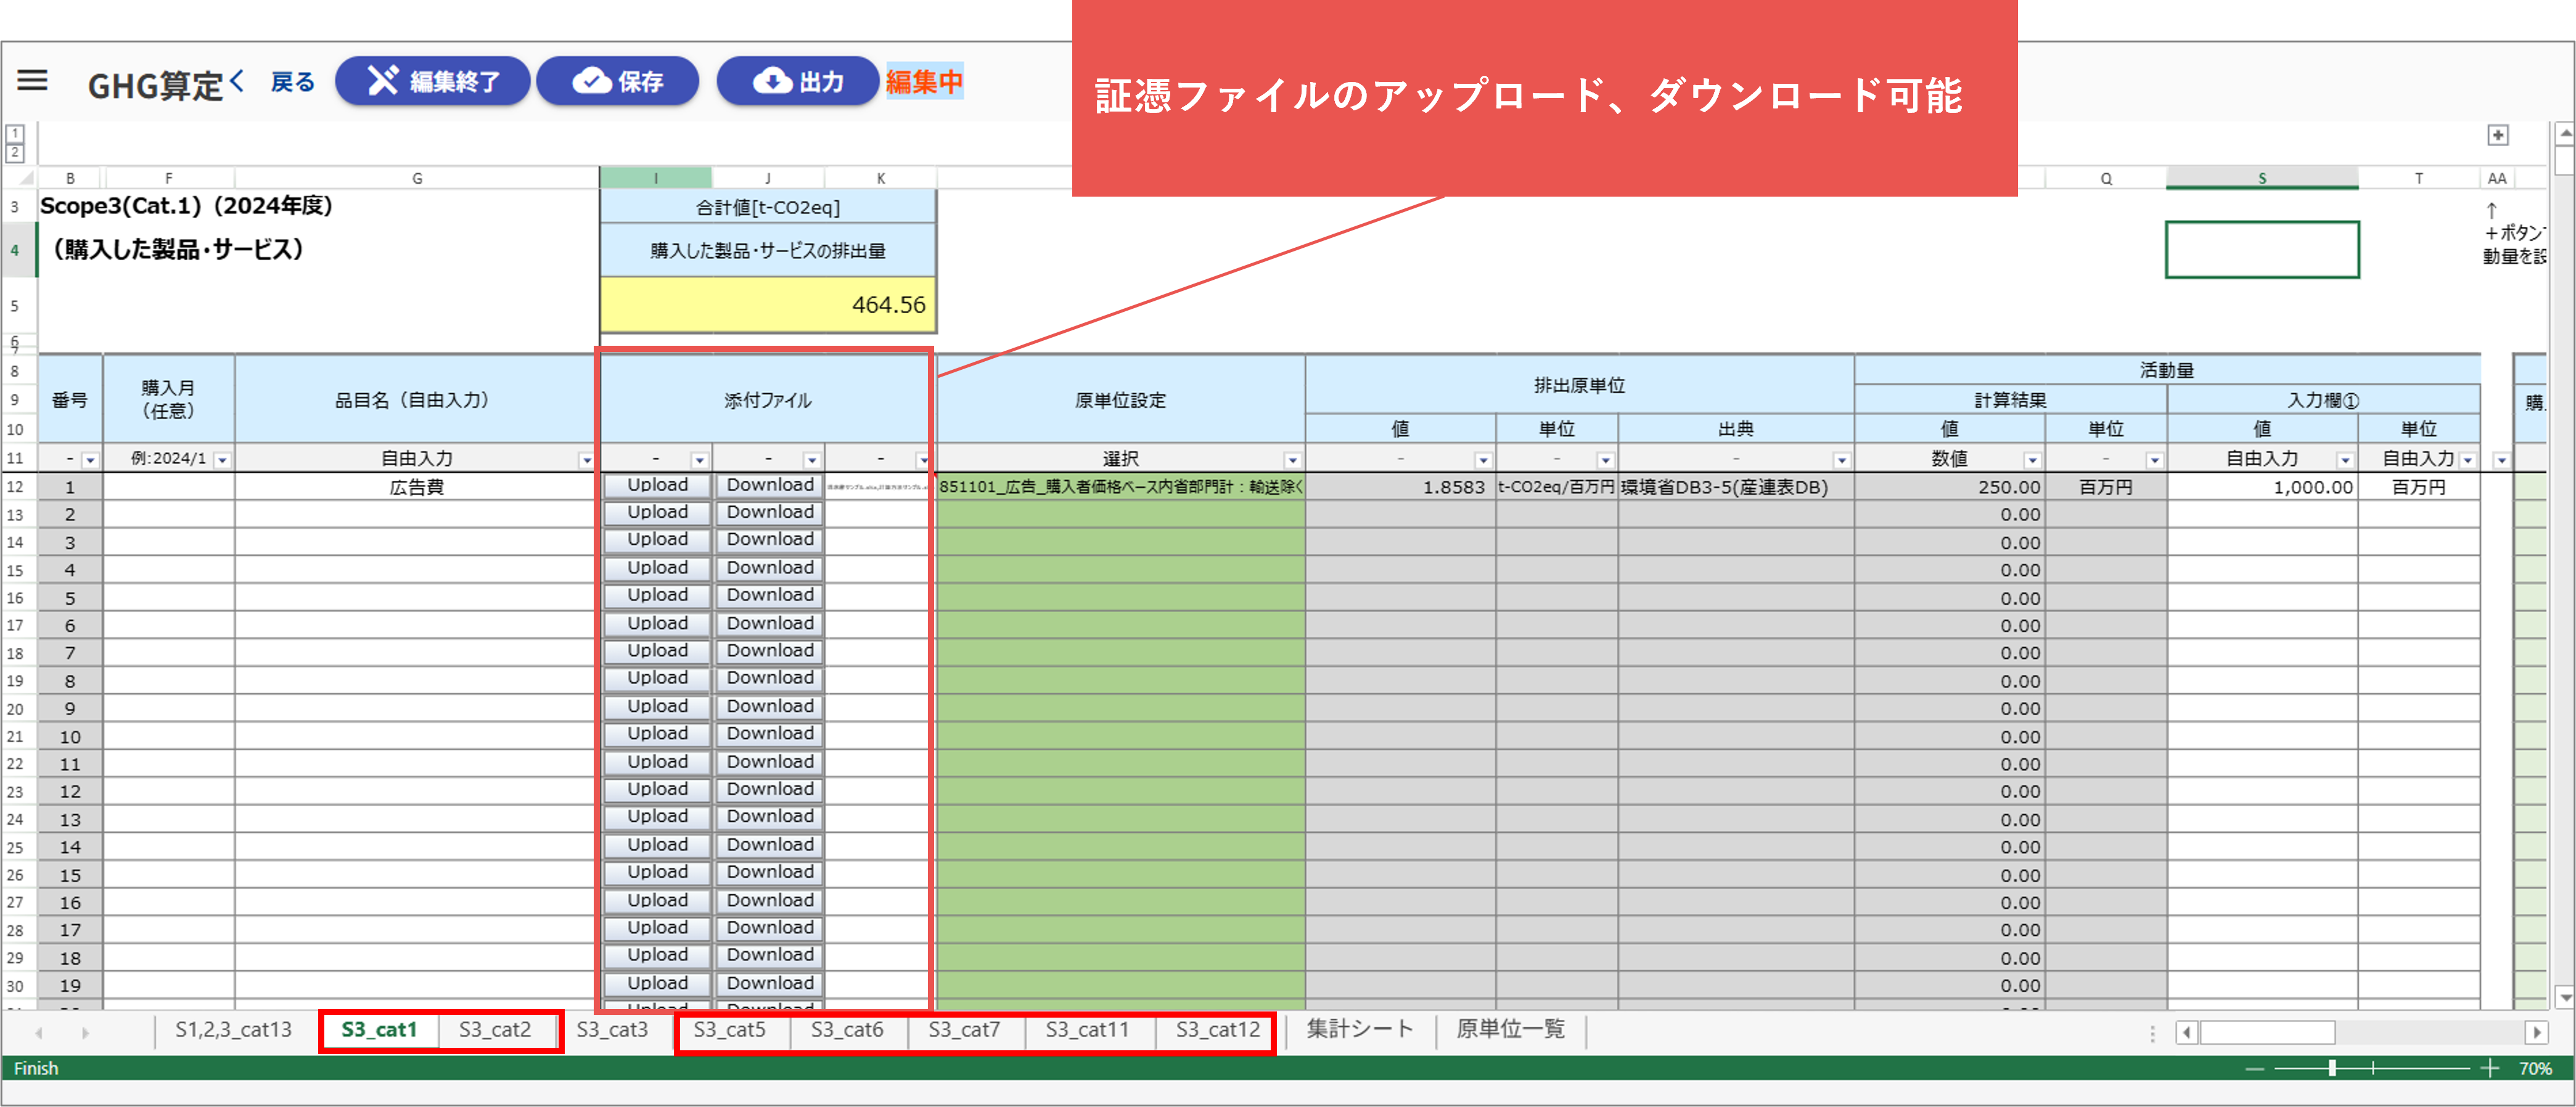Click the 保存 cloud save button
This screenshot has width=2576, height=1107.
(x=617, y=81)
